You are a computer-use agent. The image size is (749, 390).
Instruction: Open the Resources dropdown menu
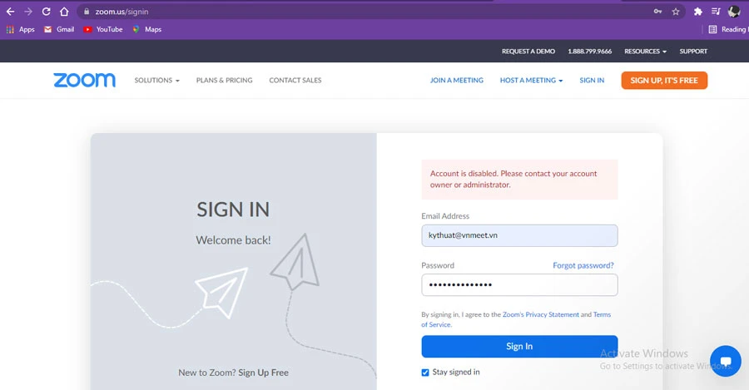click(645, 52)
